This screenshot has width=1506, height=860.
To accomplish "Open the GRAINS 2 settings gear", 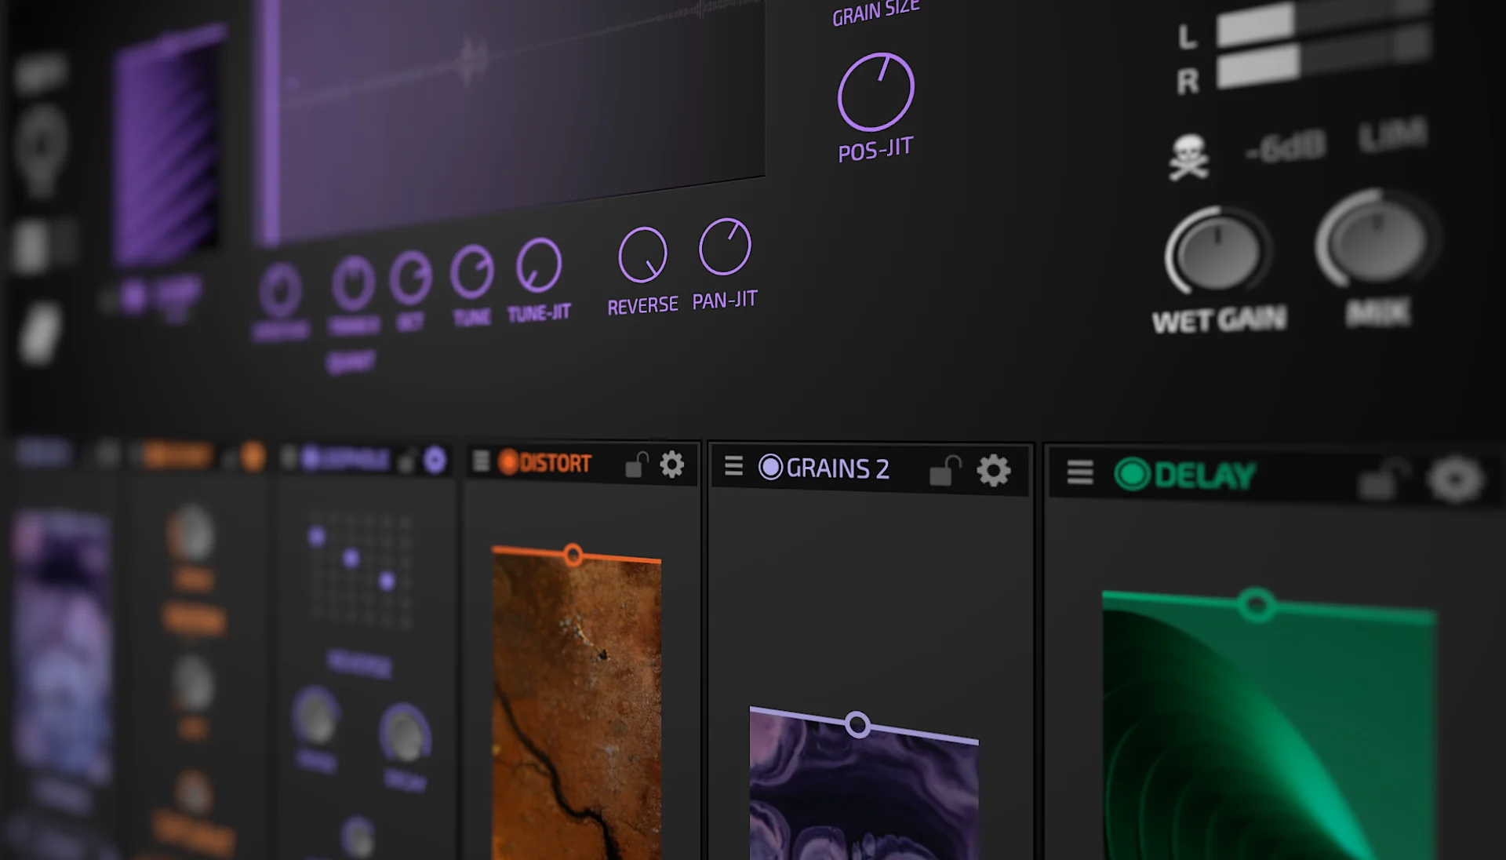I will point(994,471).
